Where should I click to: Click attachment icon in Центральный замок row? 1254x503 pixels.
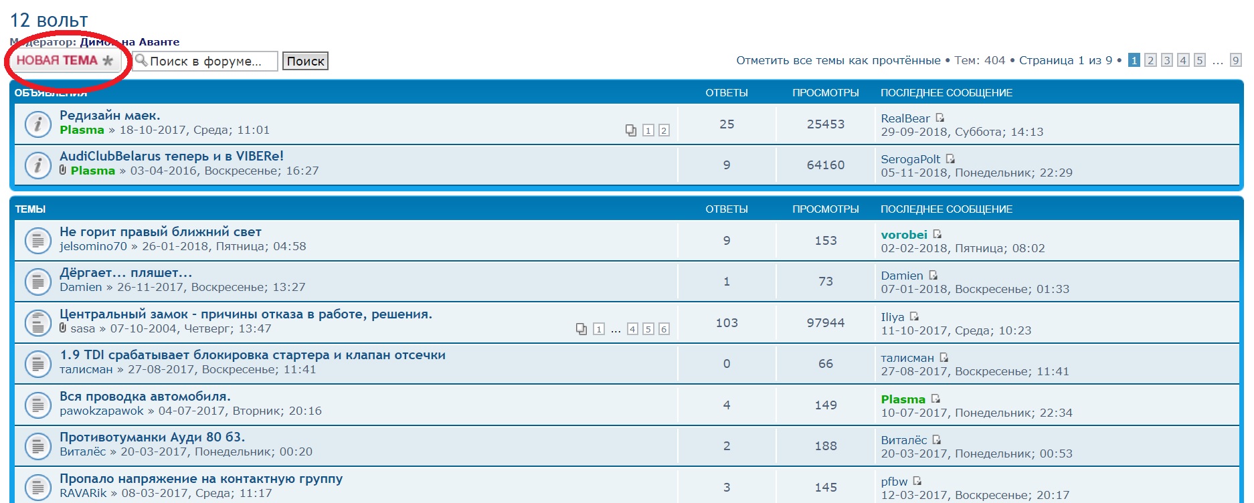[63, 328]
